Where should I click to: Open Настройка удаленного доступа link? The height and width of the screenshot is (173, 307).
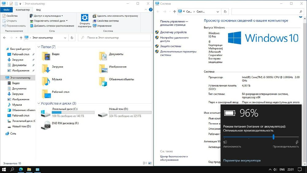pos(174,39)
